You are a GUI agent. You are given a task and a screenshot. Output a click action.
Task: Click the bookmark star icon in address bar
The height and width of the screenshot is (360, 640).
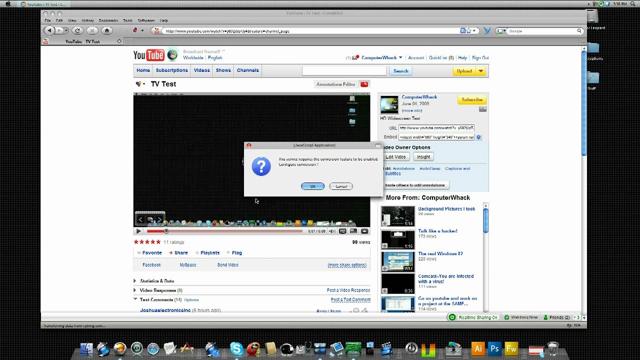(468, 31)
